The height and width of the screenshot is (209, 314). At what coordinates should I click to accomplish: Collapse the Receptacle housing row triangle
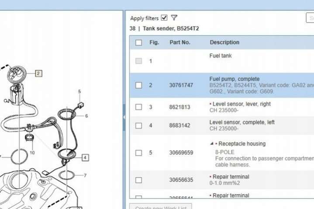[212, 144]
